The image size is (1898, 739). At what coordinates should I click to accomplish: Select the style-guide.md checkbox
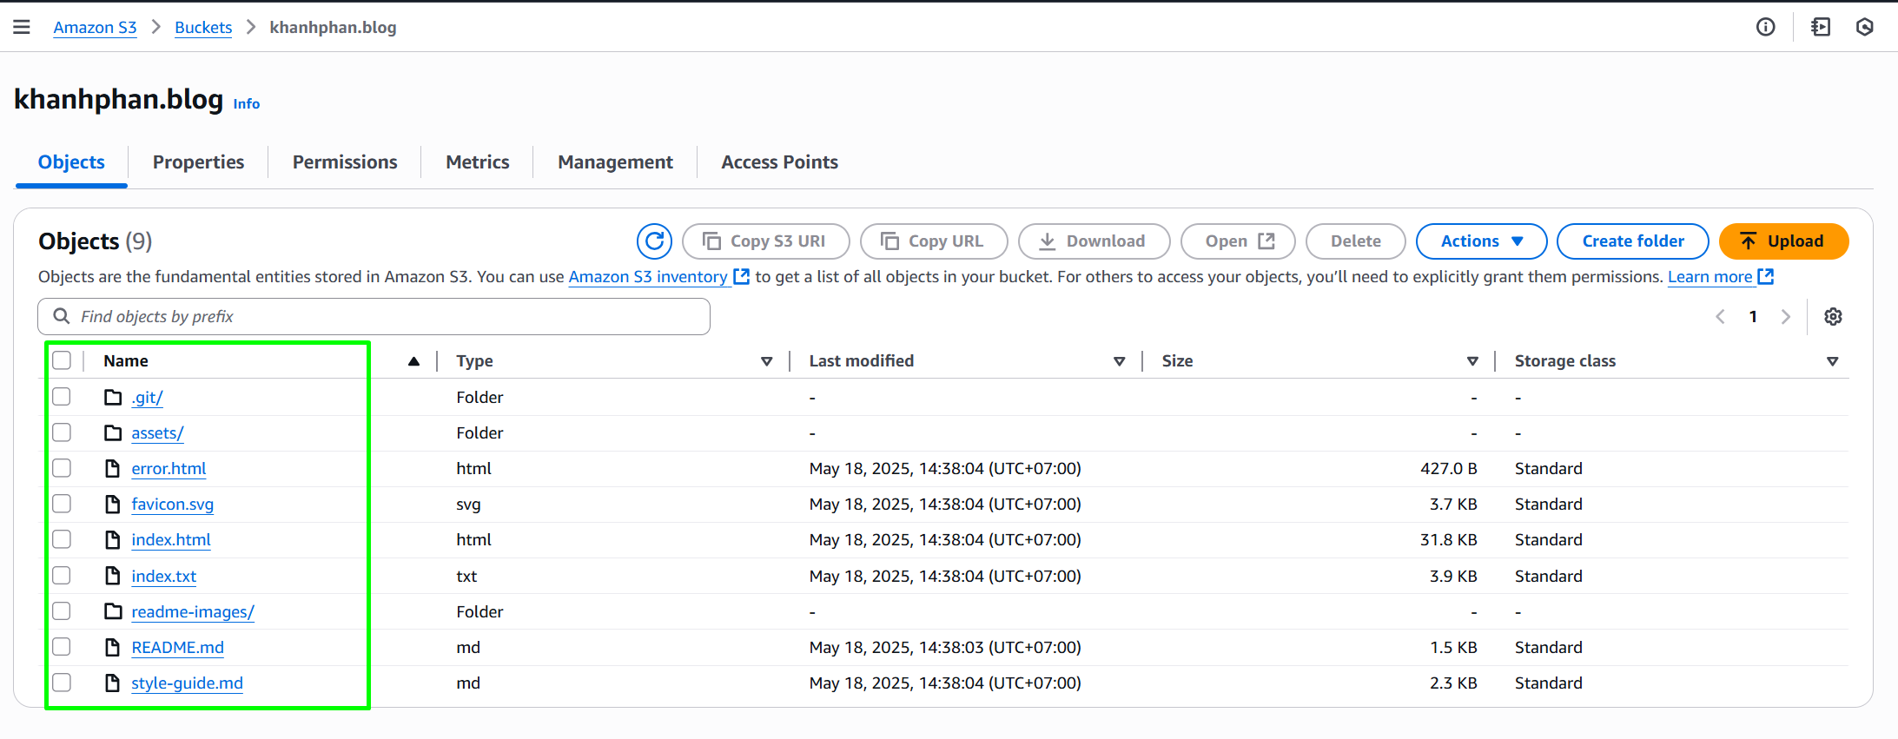tap(62, 683)
